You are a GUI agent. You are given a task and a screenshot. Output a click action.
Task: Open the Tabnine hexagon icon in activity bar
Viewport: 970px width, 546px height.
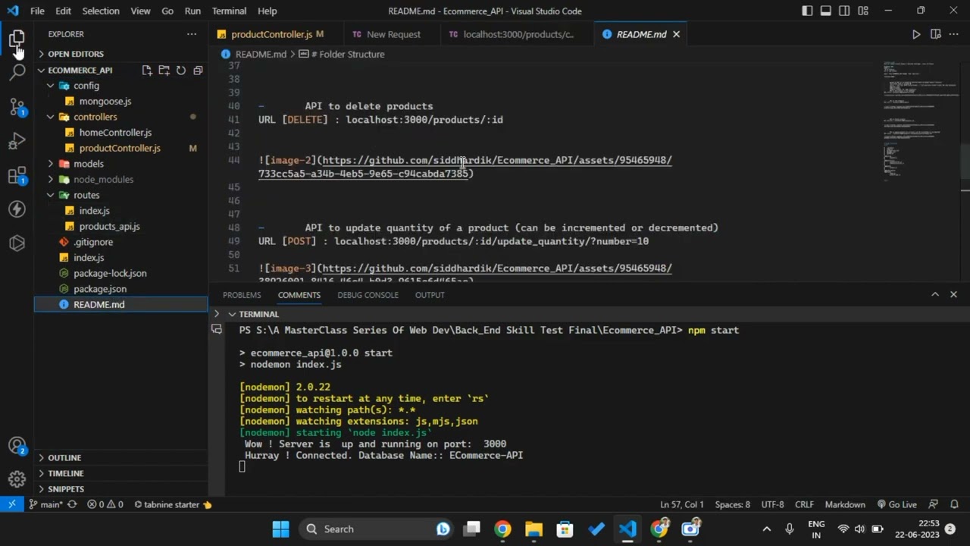click(x=17, y=243)
